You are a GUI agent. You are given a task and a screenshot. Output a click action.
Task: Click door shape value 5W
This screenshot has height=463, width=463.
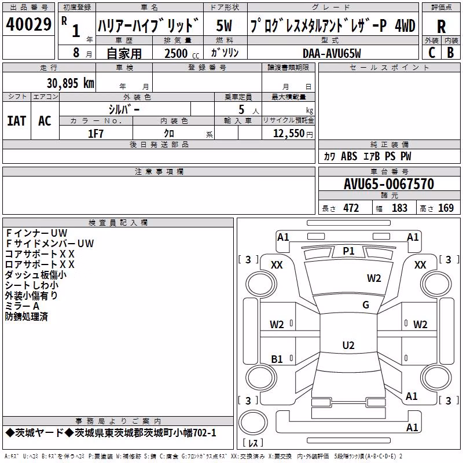pyautogui.click(x=224, y=25)
